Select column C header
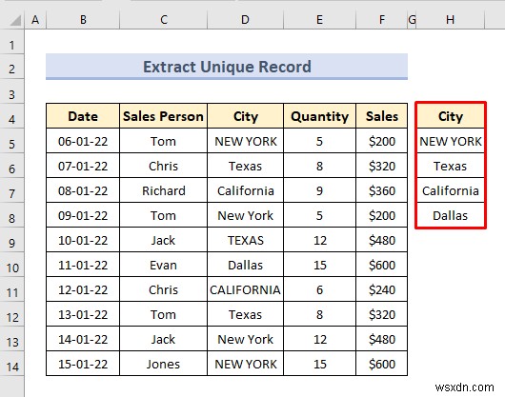The width and height of the screenshot is (505, 397). 163,20
